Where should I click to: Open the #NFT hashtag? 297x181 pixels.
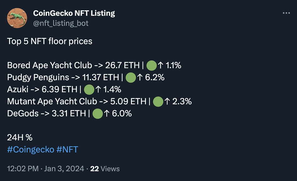click(x=67, y=149)
